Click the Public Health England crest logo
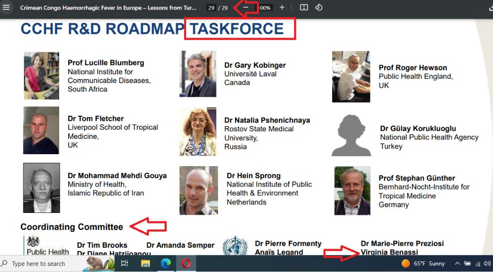Viewport: 493px width, 275px height. (33, 241)
